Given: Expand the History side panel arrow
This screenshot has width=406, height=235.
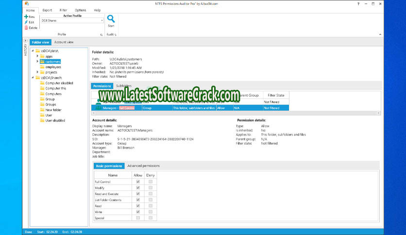Looking at the screenshot, I should pyautogui.click(x=25, y=41).
